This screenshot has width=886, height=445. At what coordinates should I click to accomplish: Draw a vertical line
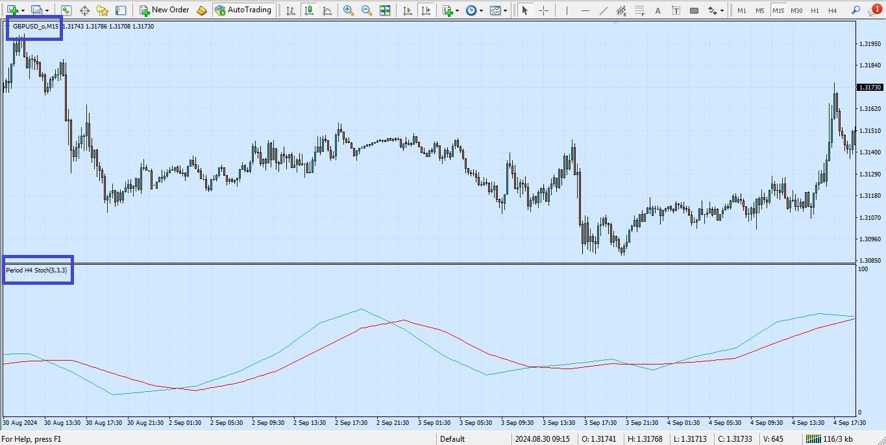(567, 10)
